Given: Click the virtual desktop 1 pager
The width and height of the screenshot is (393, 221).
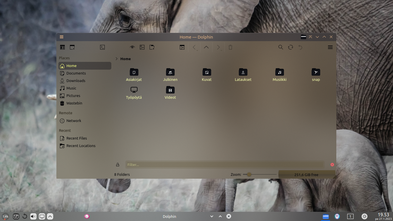Looking at the screenshot, I should click(350, 216).
